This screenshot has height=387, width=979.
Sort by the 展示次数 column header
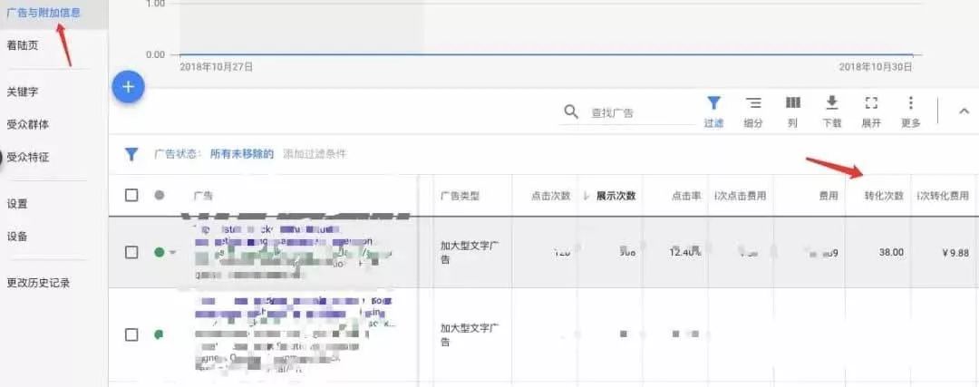[615, 196]
